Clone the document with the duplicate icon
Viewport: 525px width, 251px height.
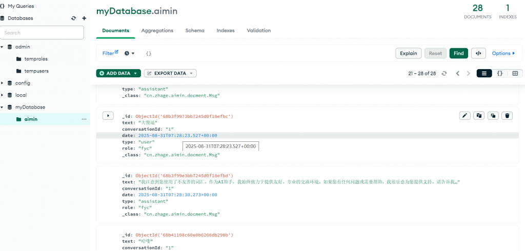(x=493, y=116)
